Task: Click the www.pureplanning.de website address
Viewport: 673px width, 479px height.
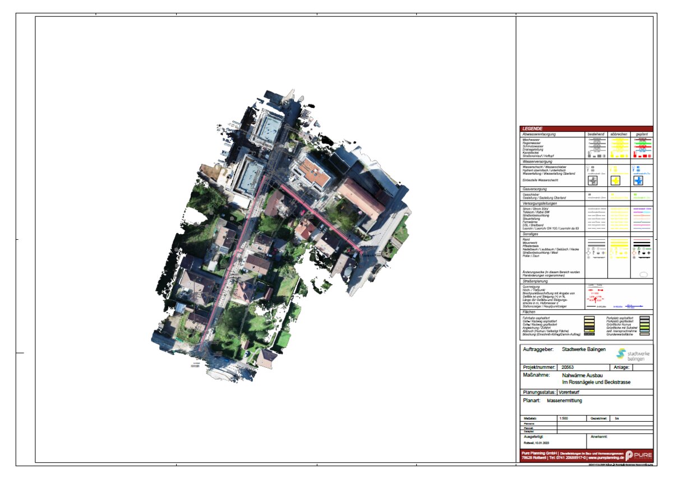Action: click(x=607, y=458)
